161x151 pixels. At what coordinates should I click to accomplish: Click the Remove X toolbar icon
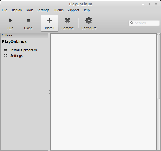pyautogui.click(x=67, y=20)
